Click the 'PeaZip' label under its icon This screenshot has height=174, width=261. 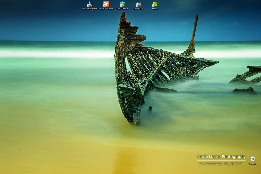155,9
